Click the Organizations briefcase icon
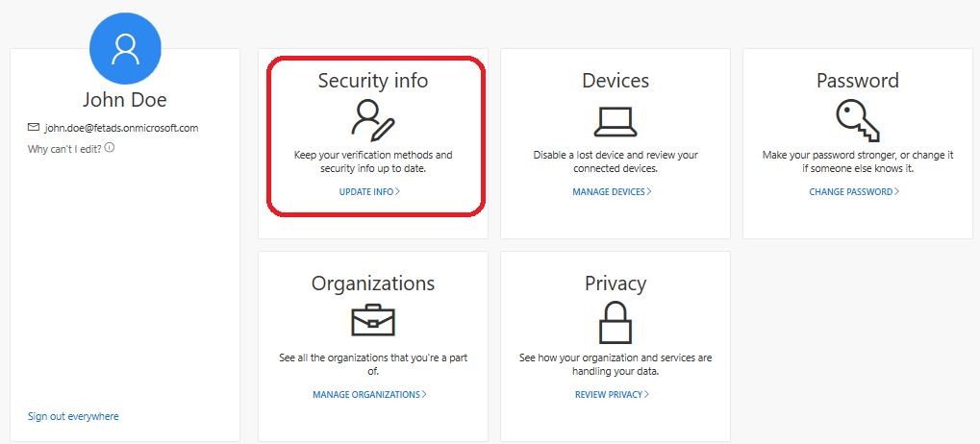The height and width of the screenshot is (444, 980). coord(373,321)
